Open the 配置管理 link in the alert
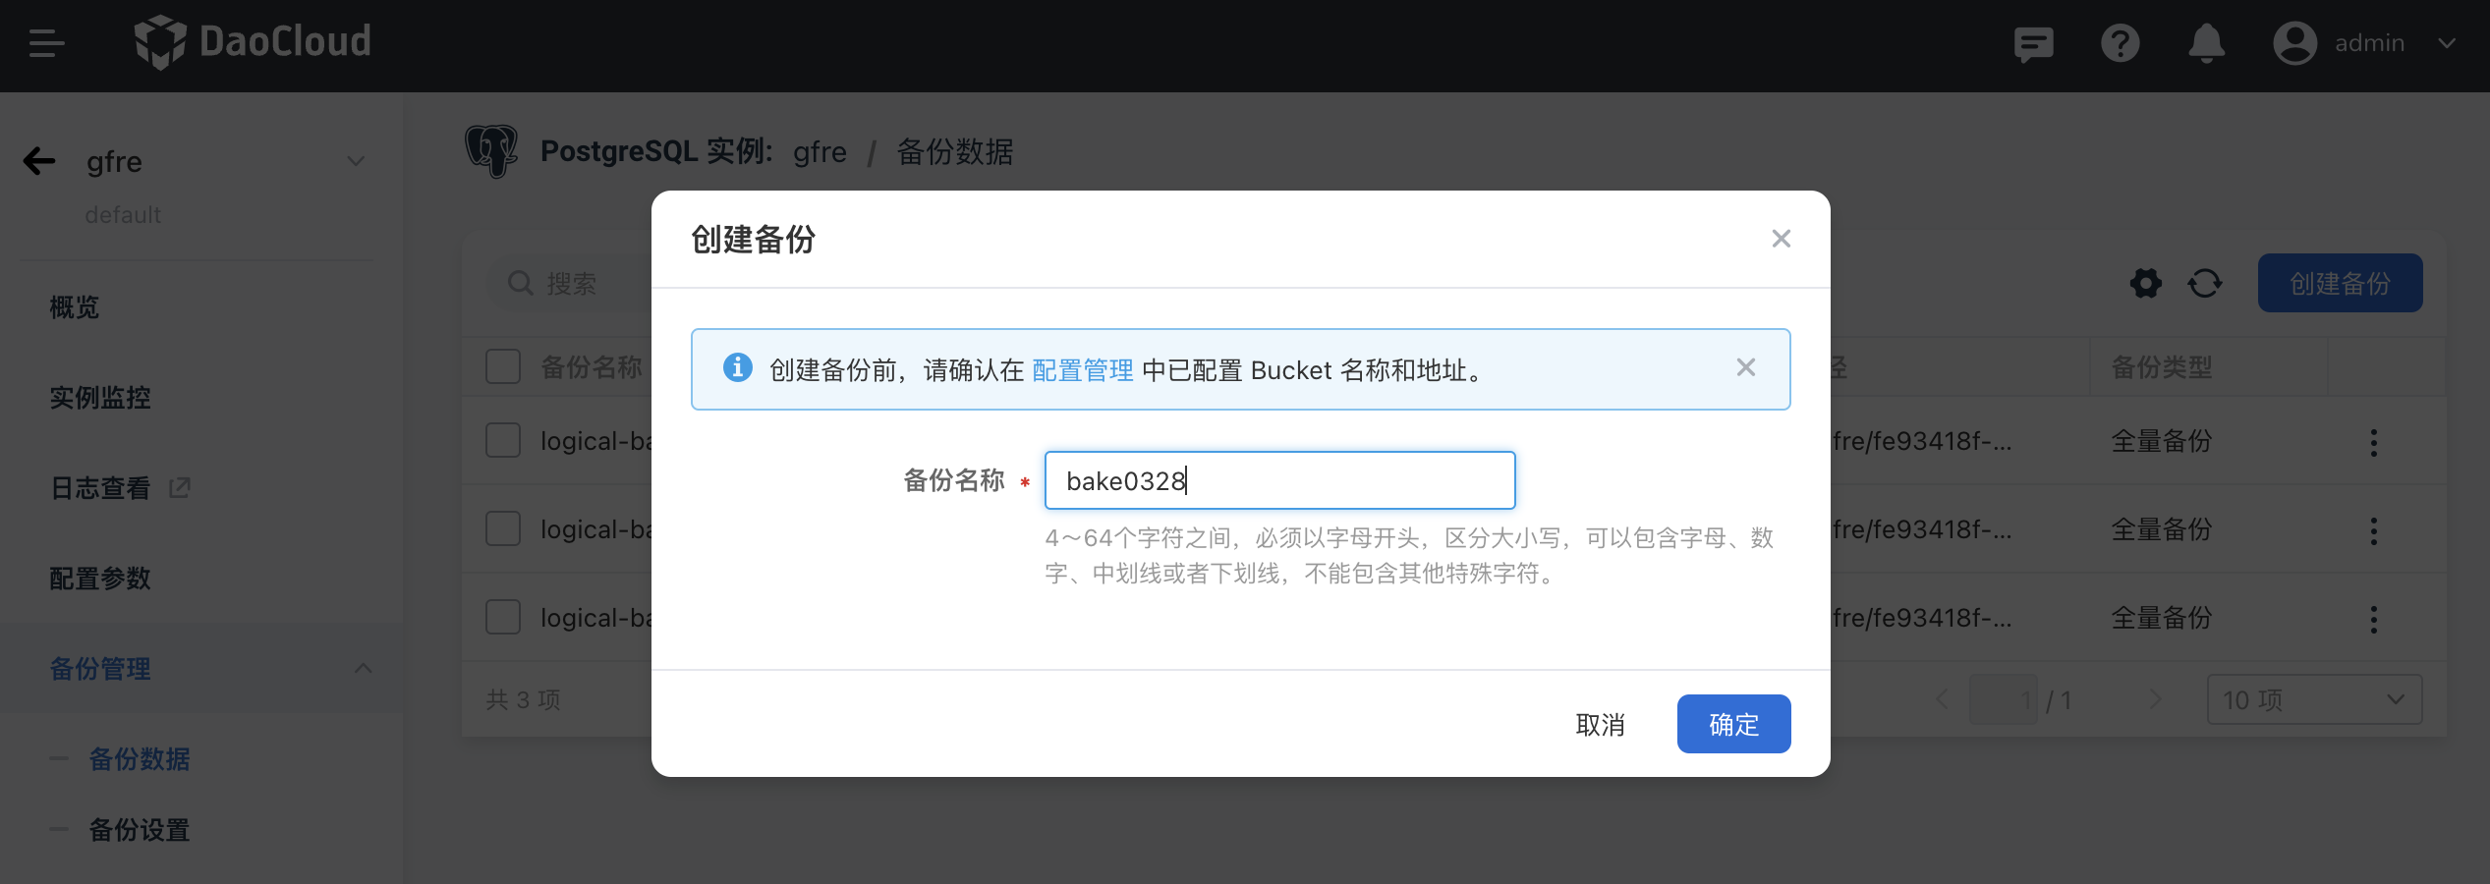Image resolution: width=2490 pixels, height=884 pixels. click(x=1081, y=370)
